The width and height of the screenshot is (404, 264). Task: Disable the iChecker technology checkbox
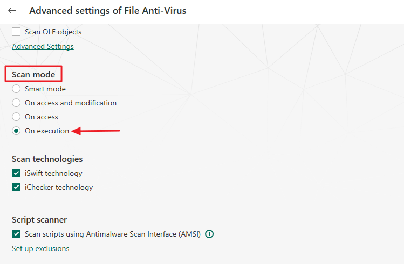coord(16,187)
